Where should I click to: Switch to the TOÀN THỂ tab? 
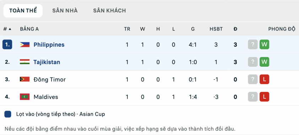23,11
